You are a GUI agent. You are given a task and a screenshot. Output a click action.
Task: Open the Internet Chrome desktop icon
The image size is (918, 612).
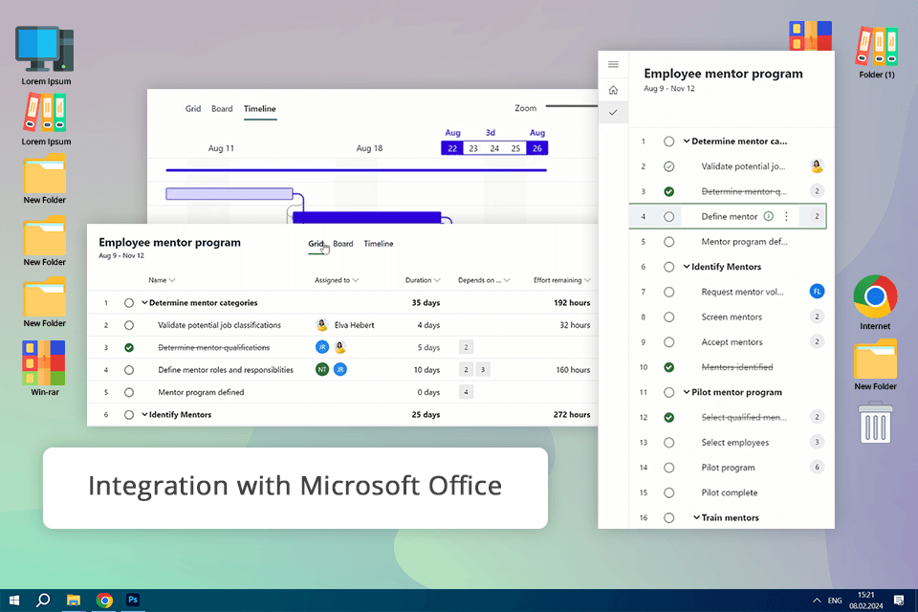pos(875,303)
